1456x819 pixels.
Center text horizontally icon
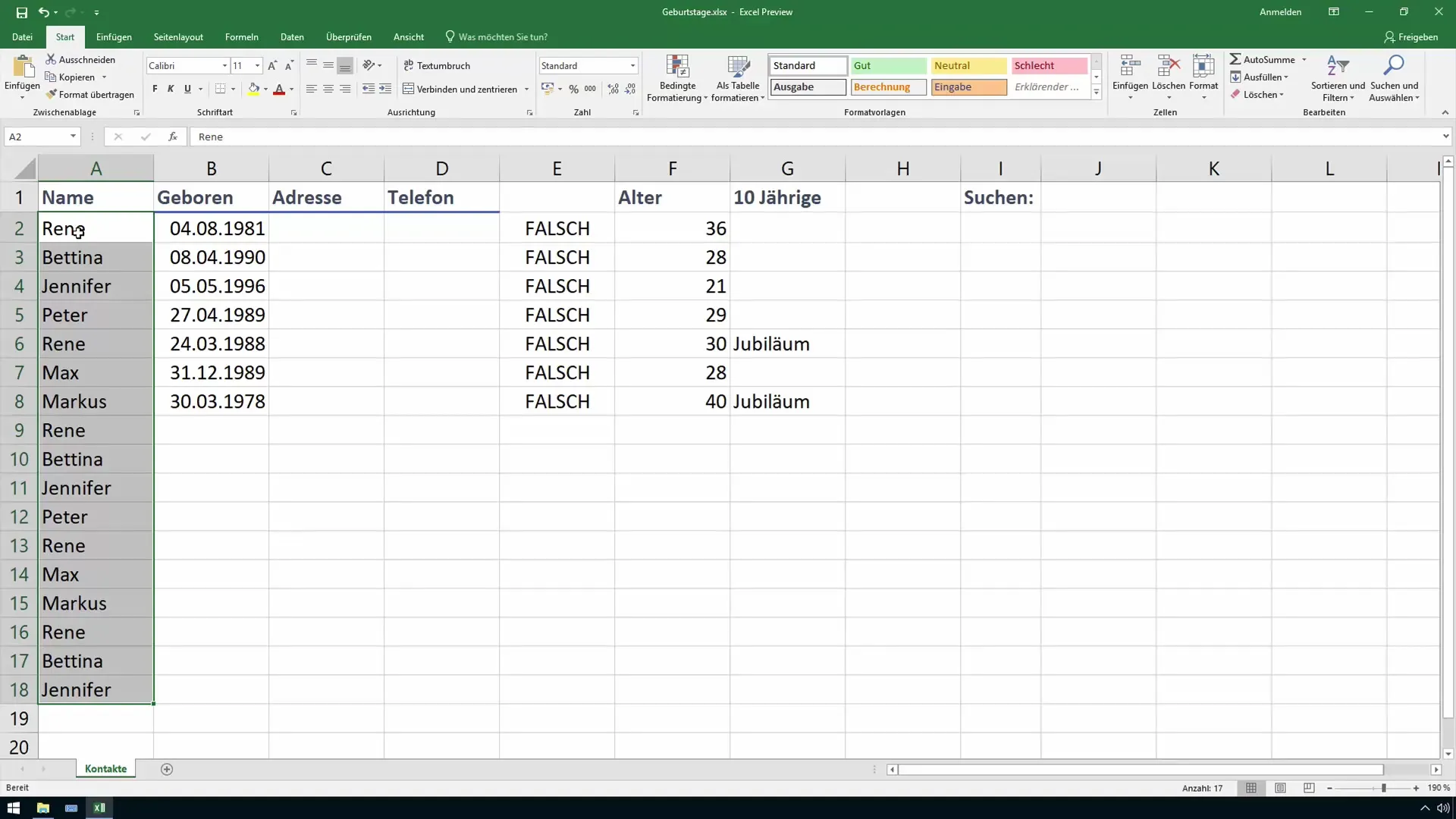pyautogui.click(x=328, y=89)
